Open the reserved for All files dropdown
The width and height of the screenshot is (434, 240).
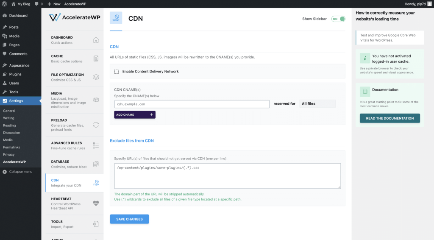coord(317,103)
